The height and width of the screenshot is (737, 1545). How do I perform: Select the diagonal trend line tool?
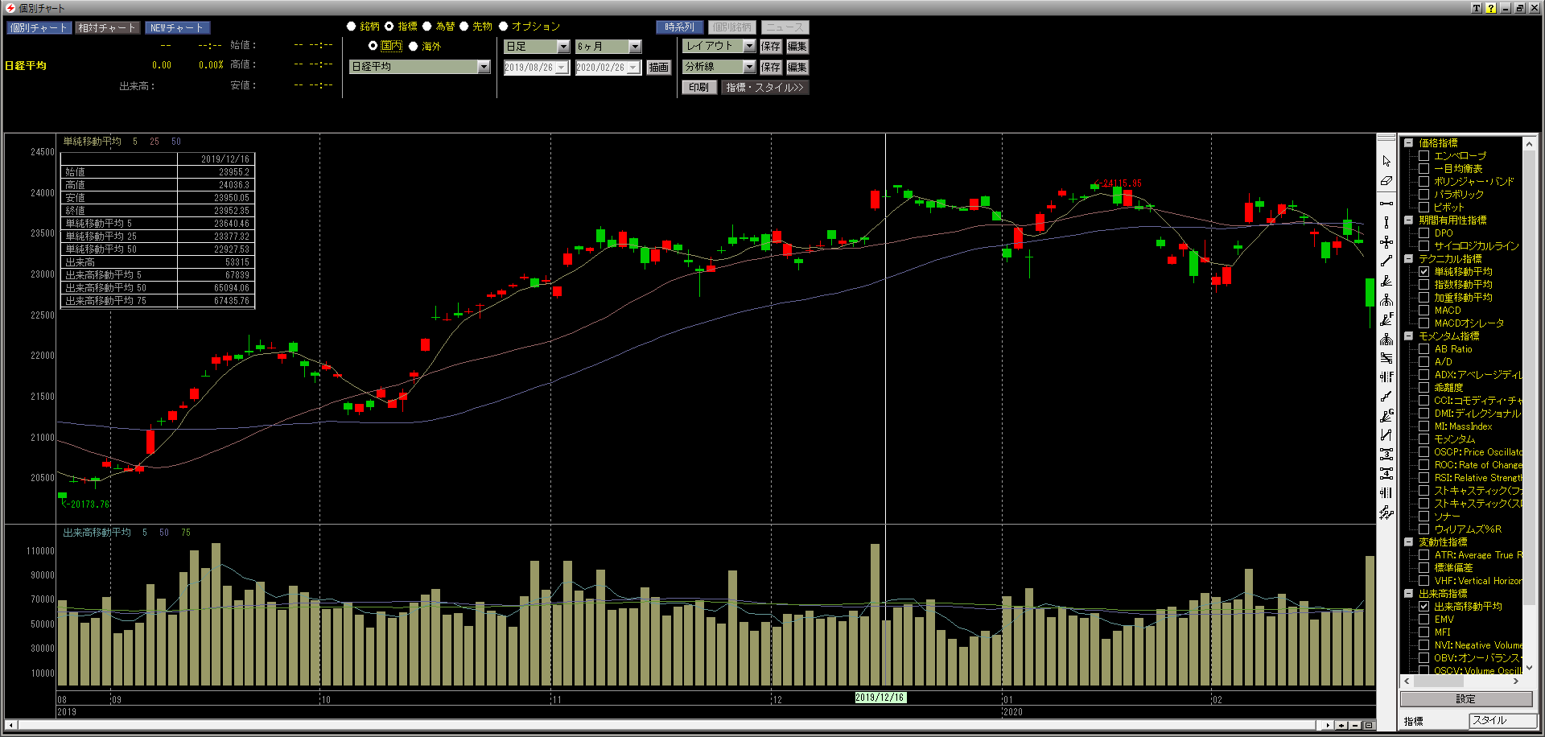(x=1386, y=261)
